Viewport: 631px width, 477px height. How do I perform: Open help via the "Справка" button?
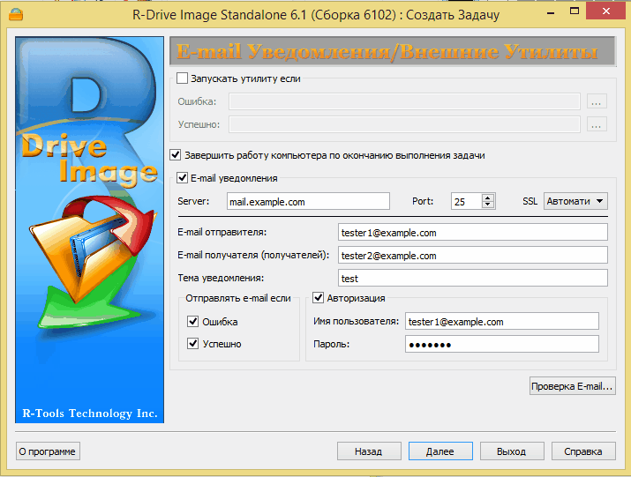click(x=583, y=451)
